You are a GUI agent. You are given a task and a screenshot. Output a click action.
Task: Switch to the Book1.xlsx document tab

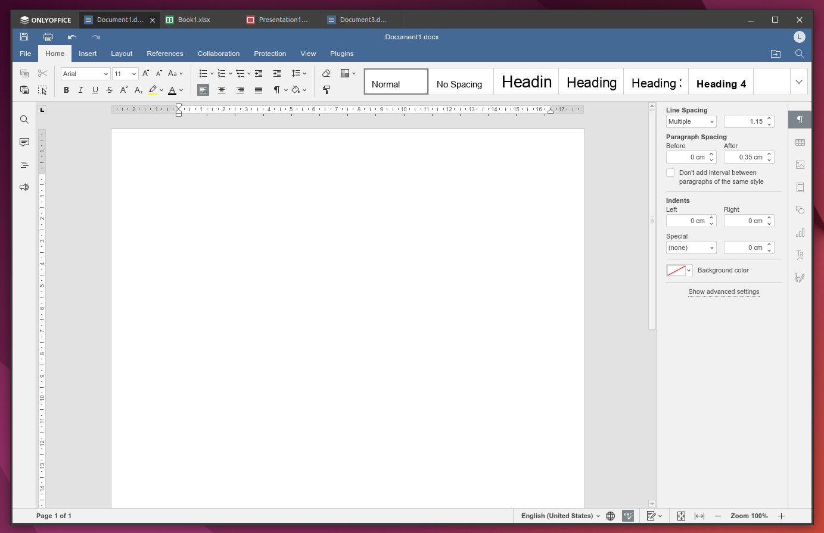(201, 20)
